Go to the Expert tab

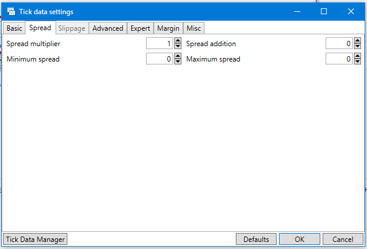140,28
